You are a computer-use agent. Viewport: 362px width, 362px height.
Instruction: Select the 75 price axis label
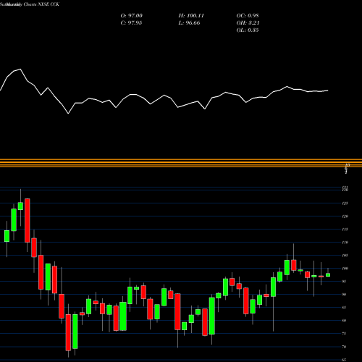click(x=345, y=334)
